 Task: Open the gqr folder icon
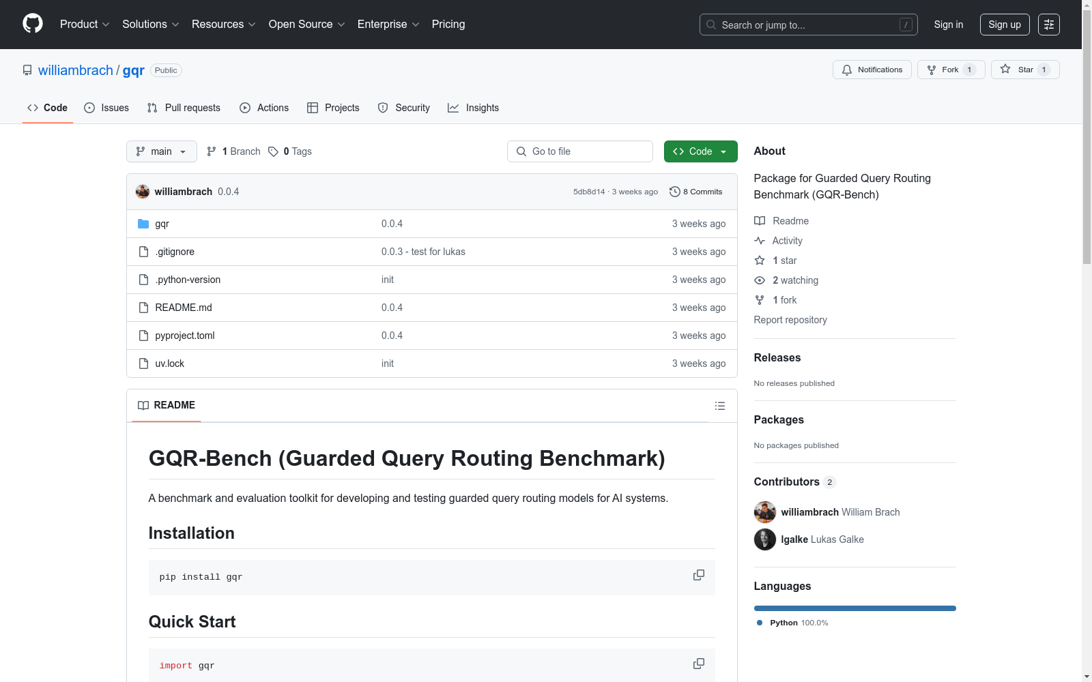click(x=143, y=224)
